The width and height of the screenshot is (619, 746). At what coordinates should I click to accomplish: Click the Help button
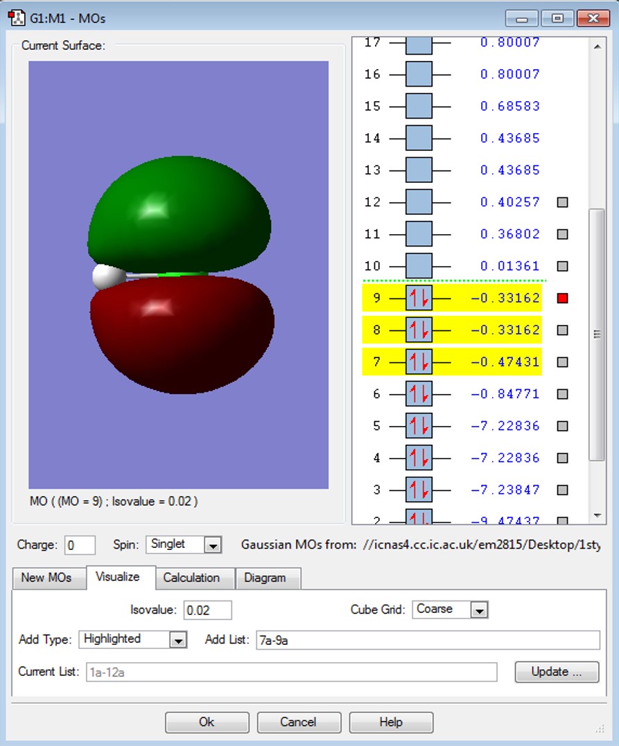(391, 722)
